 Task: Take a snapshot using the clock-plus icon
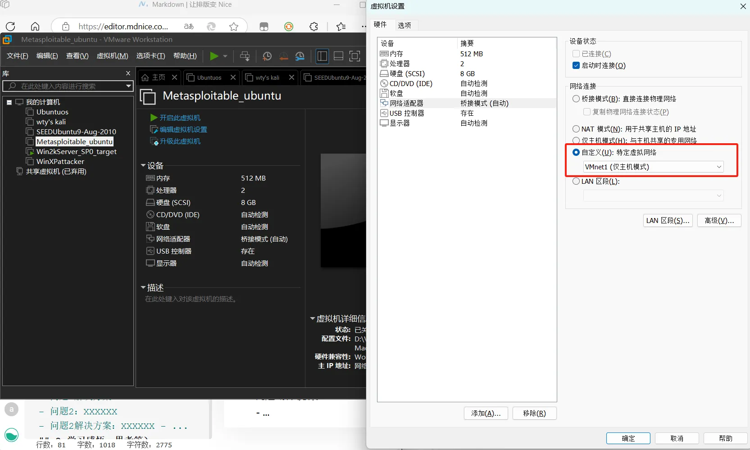(267, 56)
